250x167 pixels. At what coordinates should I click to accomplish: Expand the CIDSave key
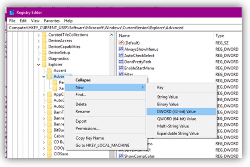coord(44,154)
